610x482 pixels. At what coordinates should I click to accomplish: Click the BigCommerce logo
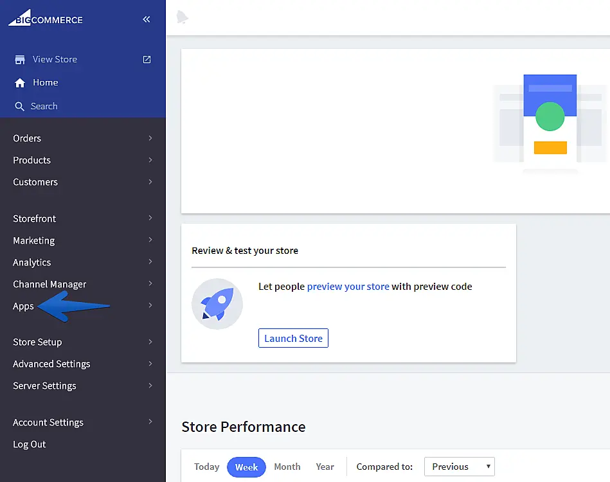[46, 19]
